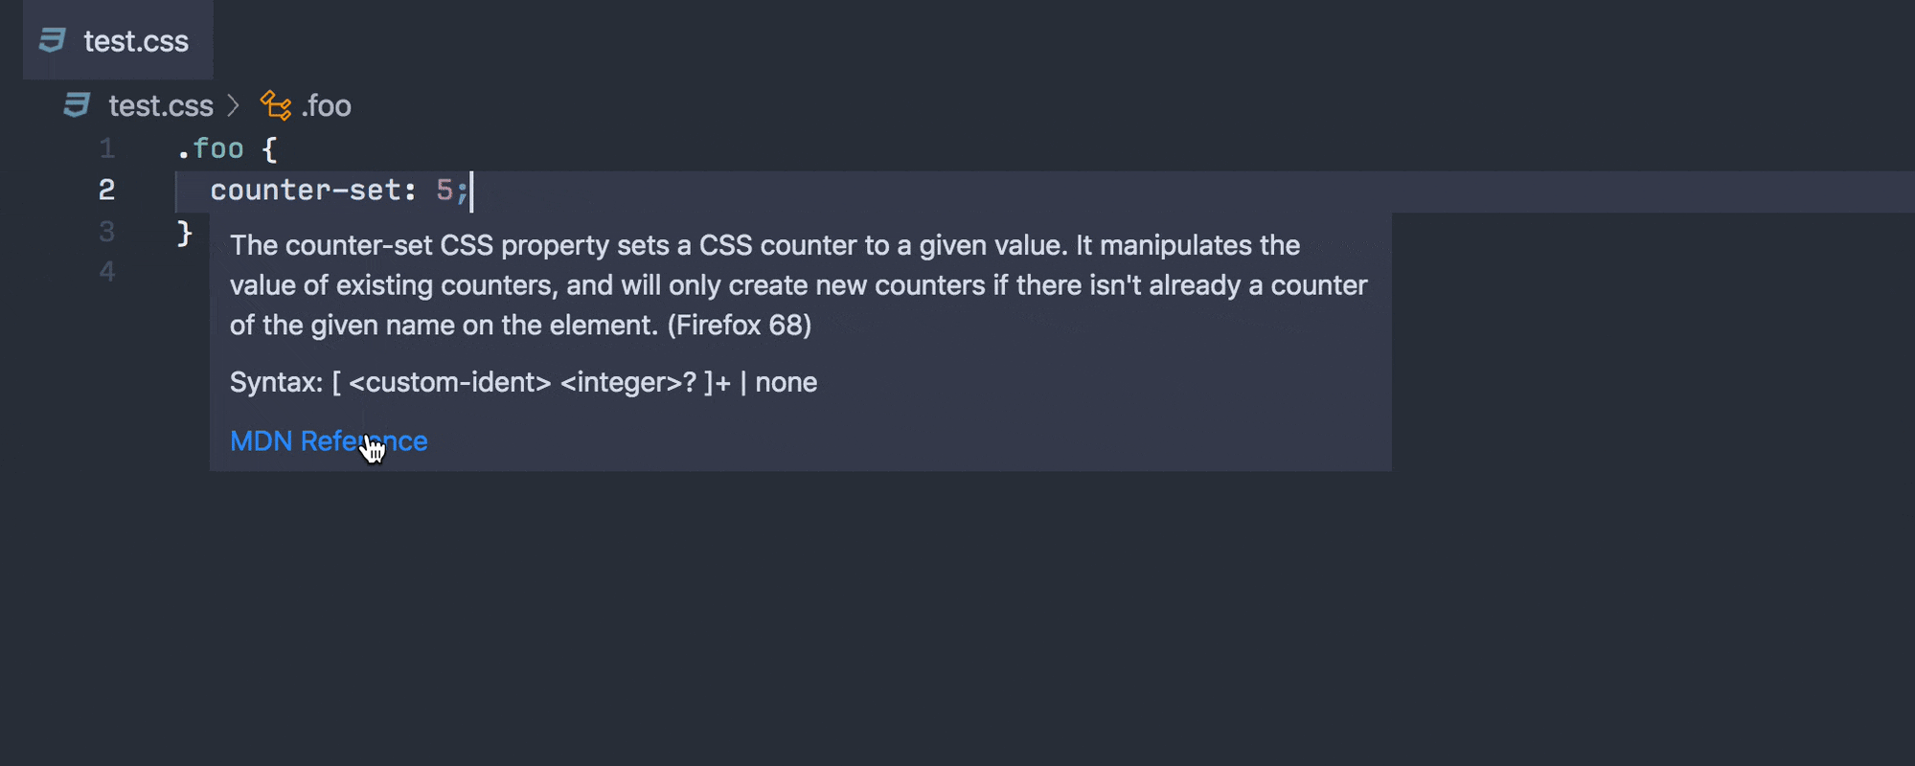
Task: Open the test.css breadcrumb item
Action: [161, 105]
